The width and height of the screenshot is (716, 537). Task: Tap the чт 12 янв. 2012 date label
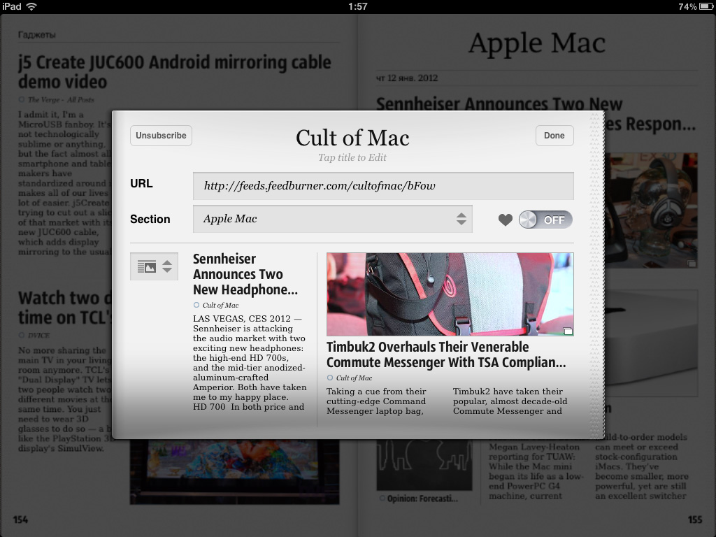[407, 78]
